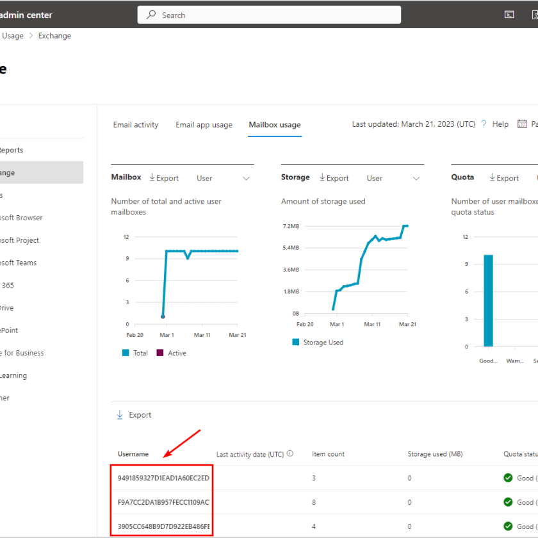Focus the Search input field
This screenshot has height=538, width=538.
(269, 15)
